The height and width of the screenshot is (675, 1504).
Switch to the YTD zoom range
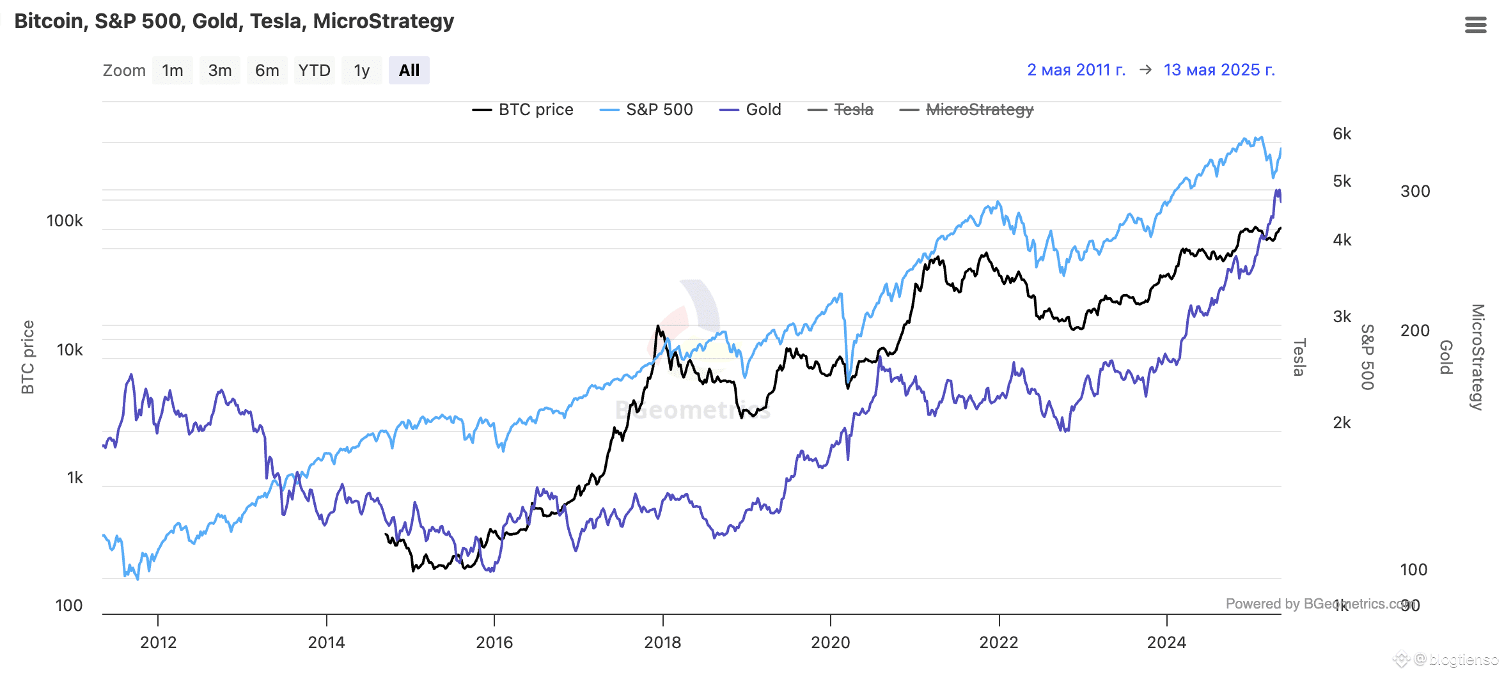pos(314,70)
